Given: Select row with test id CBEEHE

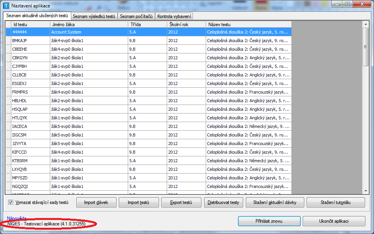Looking at the screenshot, I should pos(148,49).
